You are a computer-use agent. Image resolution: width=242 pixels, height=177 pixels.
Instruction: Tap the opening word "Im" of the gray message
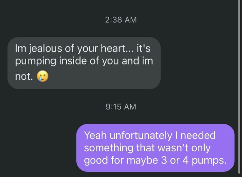click(x=20, y=49)
